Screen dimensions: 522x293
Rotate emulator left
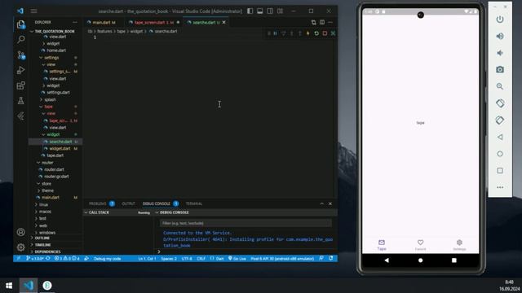click(x=500, y=103)
